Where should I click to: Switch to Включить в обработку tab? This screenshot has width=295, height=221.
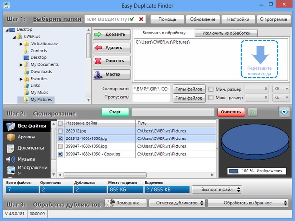coord(163,33)
